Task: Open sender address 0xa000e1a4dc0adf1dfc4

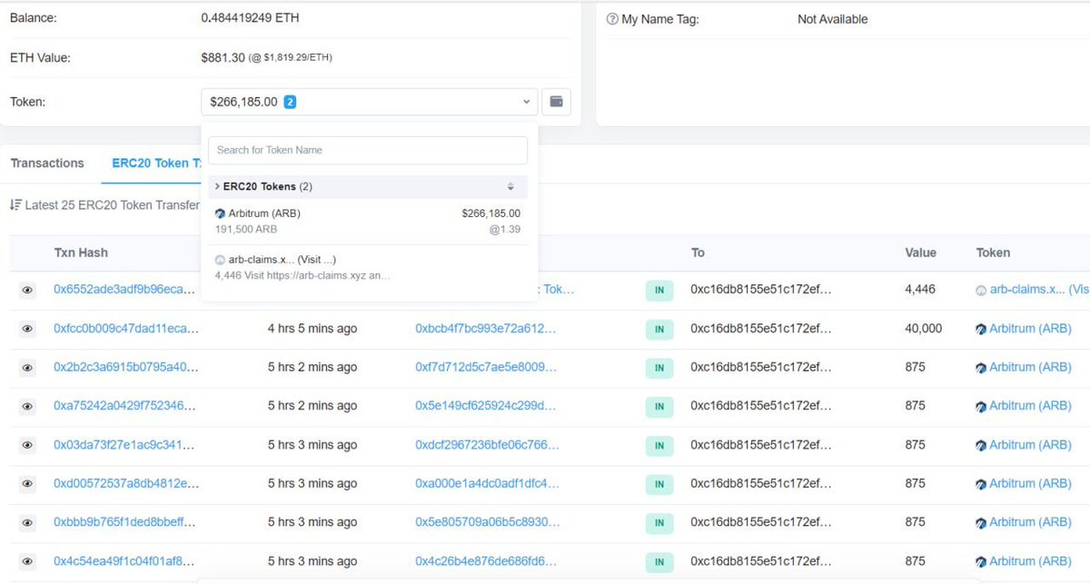Action: (x=487, y=483)
